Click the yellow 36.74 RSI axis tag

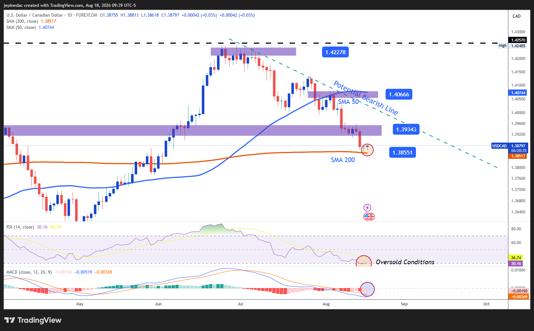[516, 258]
